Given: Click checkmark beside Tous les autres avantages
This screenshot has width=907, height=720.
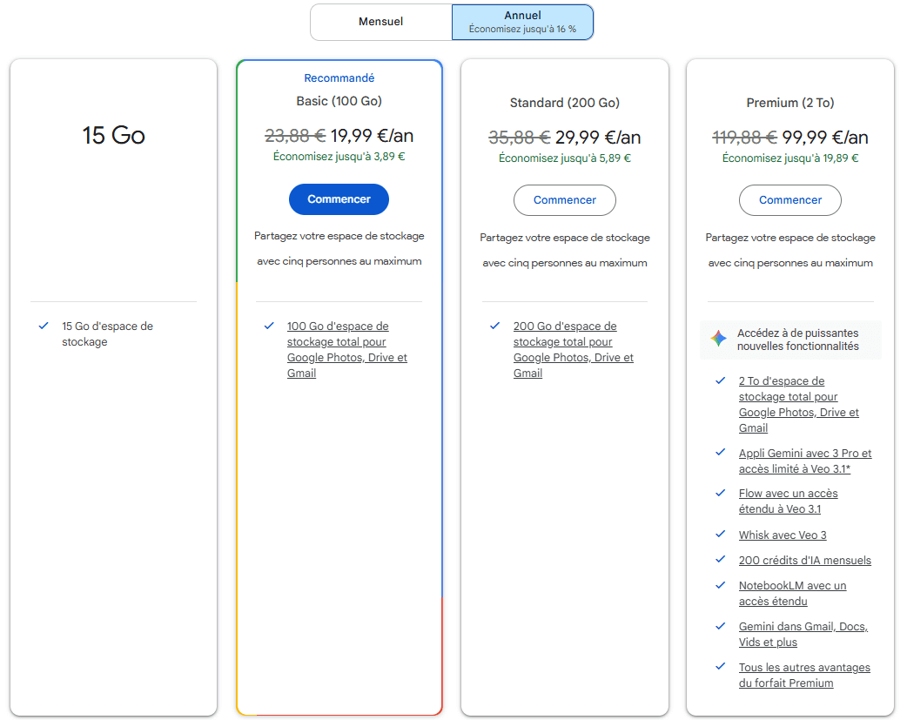Looking at the screenshot, I should (720, 667).
